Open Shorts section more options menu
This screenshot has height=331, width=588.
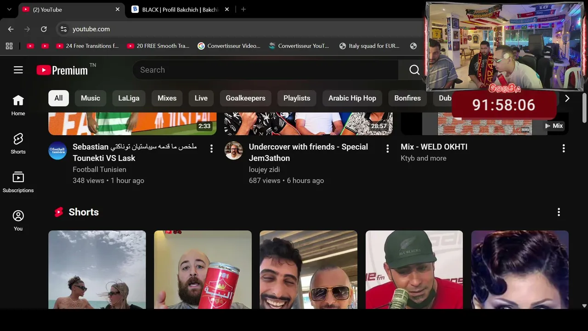pos(559,212)
